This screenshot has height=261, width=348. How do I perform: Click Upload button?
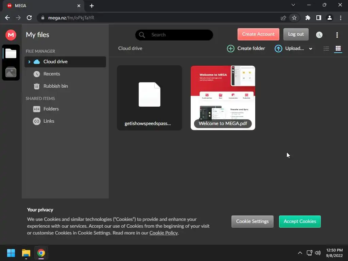(289, 48)
